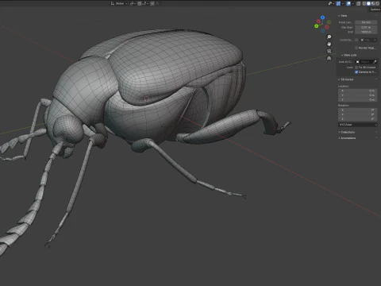Click the 3D Cursor Rotation X field
Image resolution: width=381 pixels, height=286 pixels.
click(357, 110)
